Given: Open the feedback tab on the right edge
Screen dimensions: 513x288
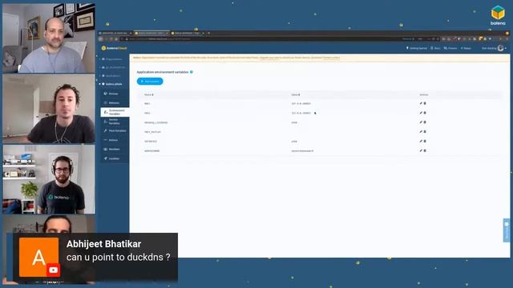Looking at the screenshot, I should pyautogui.click(x=507, y=230).
